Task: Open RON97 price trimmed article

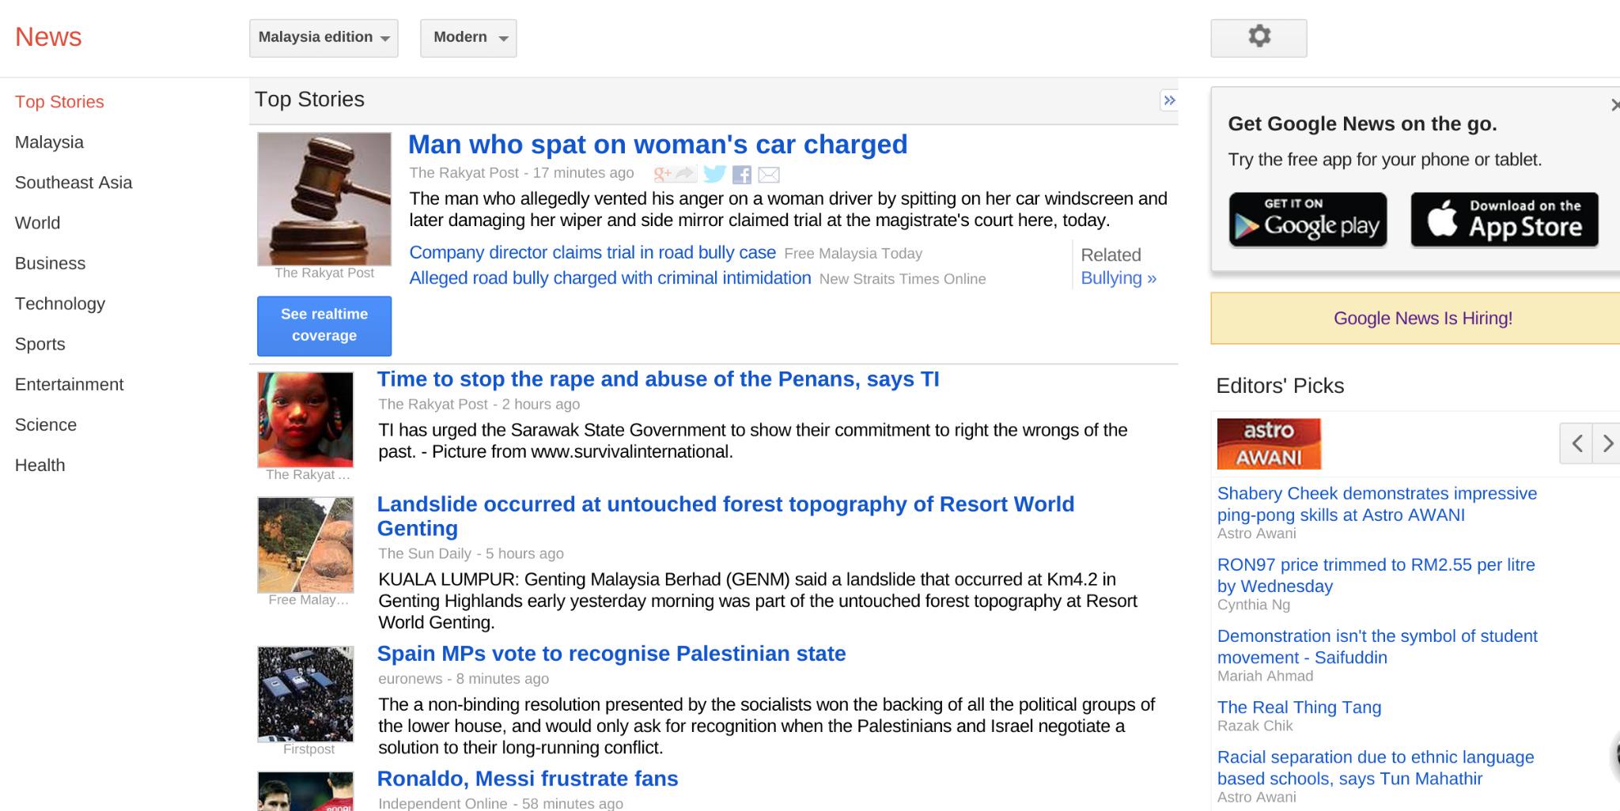Action: coord(1376,575)
